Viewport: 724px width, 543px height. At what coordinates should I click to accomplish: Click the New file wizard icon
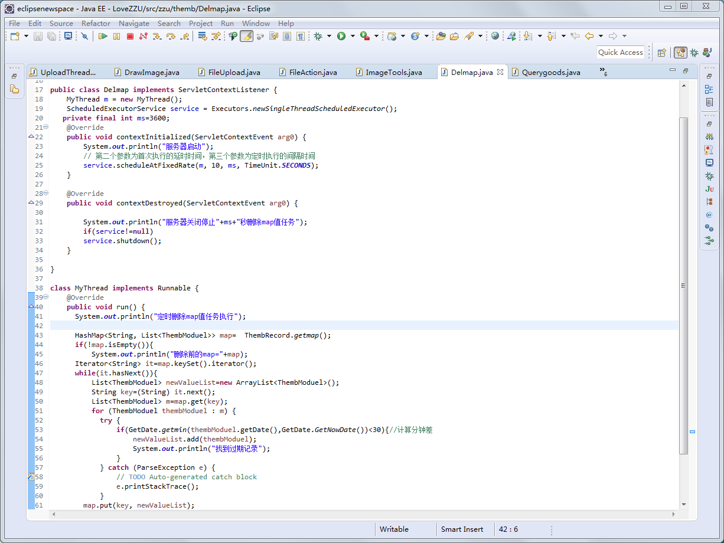point(15,37)
